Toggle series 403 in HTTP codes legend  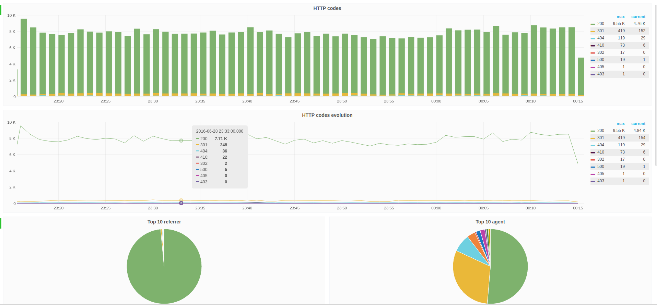tap(600, 74)
